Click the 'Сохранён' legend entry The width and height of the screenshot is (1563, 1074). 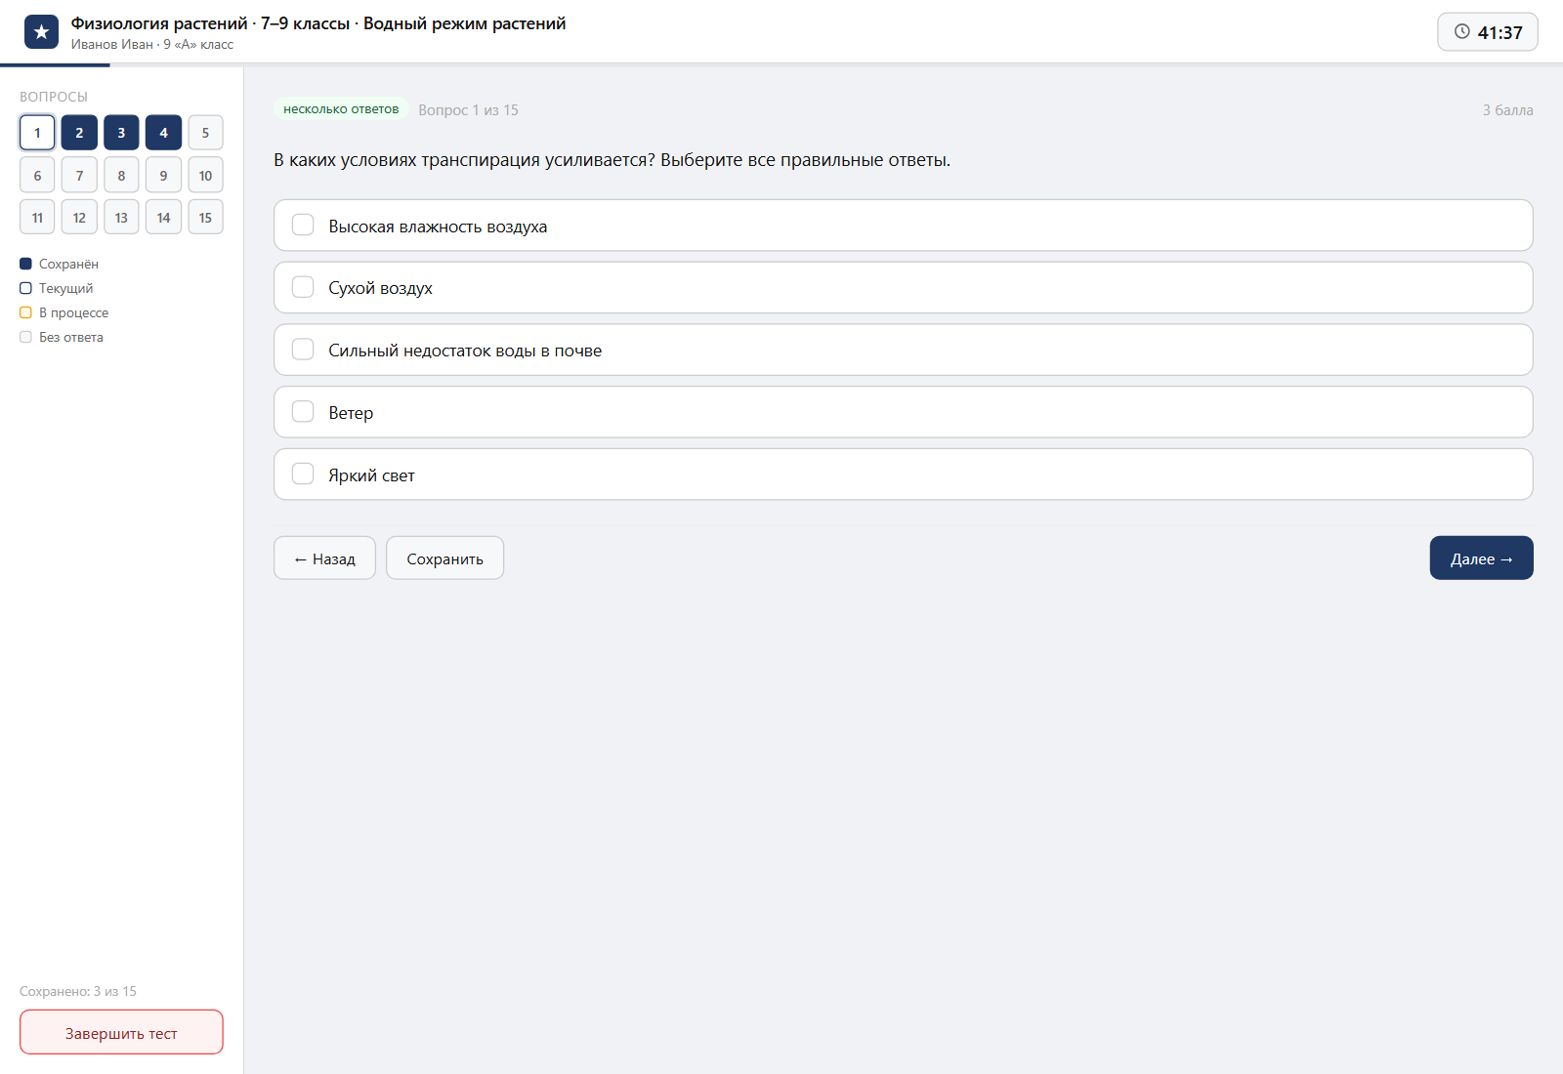(59, 264)
